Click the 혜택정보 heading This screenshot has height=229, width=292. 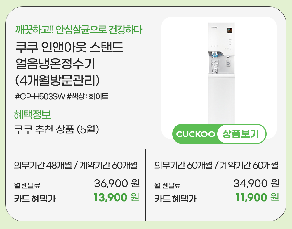(x=32, y=115)
